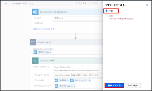152x91 pixels.
Task: Click the ファイルの作成 action title
Action: [47, 61]
